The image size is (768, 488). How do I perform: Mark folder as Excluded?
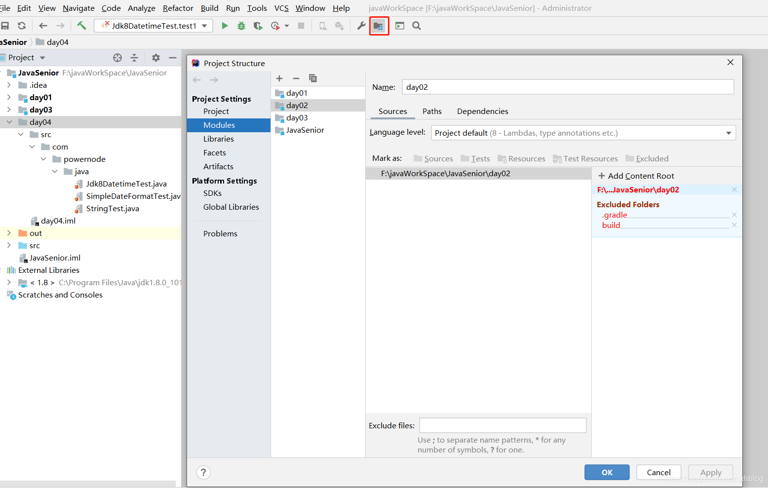647,158
